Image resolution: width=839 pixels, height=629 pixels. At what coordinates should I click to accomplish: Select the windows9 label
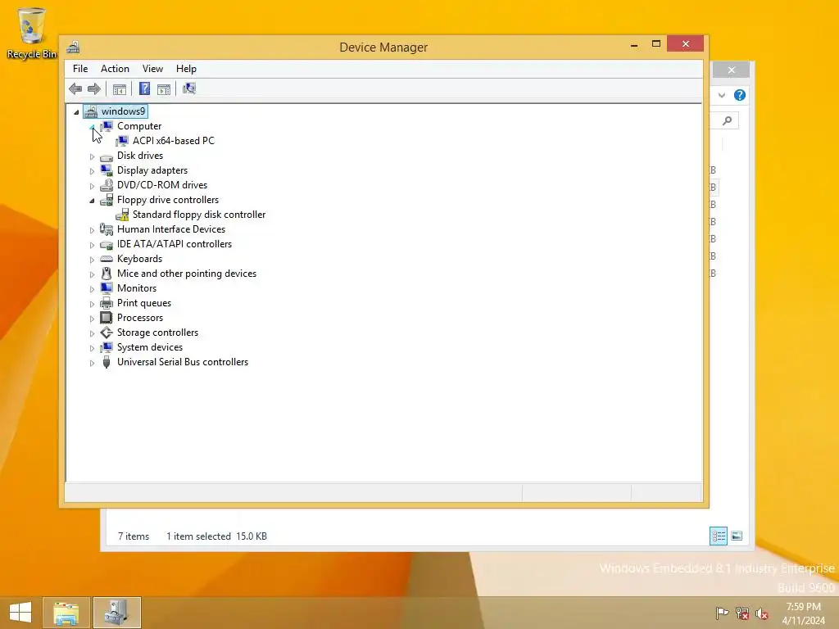pyautogui.click(x=123, y=111)
